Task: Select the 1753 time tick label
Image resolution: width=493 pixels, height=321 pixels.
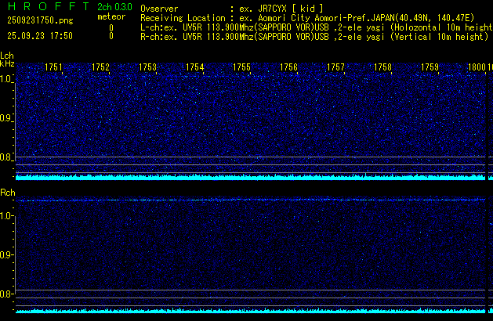Action: point(148,68)
